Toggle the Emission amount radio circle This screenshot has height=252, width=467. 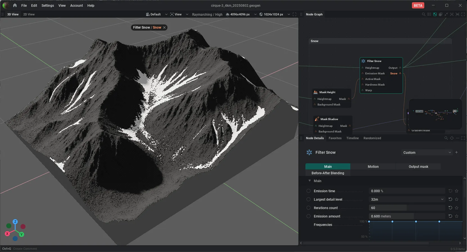pyautogui.click(x=309, y=216)
